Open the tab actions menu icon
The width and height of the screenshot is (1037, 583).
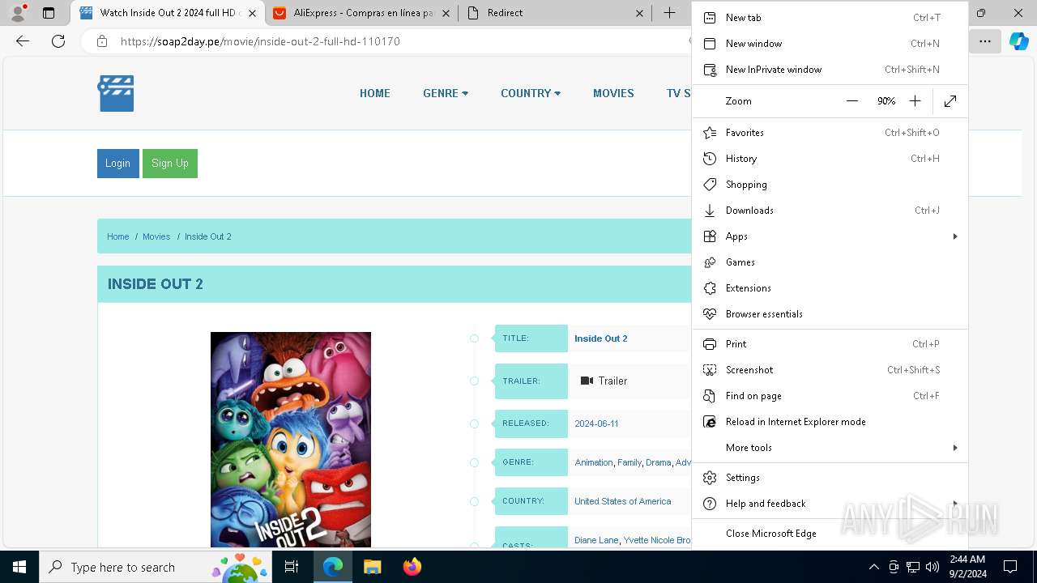click(x=49, y=13)
